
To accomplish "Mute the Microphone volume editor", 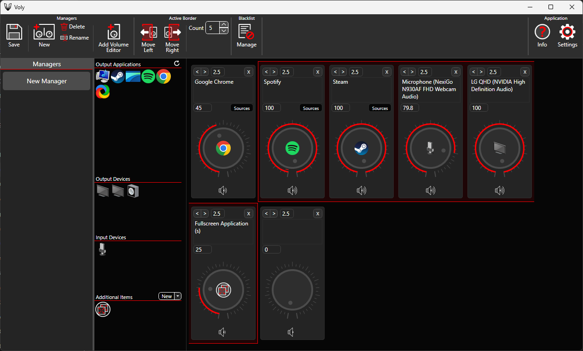I will [430, 190].
